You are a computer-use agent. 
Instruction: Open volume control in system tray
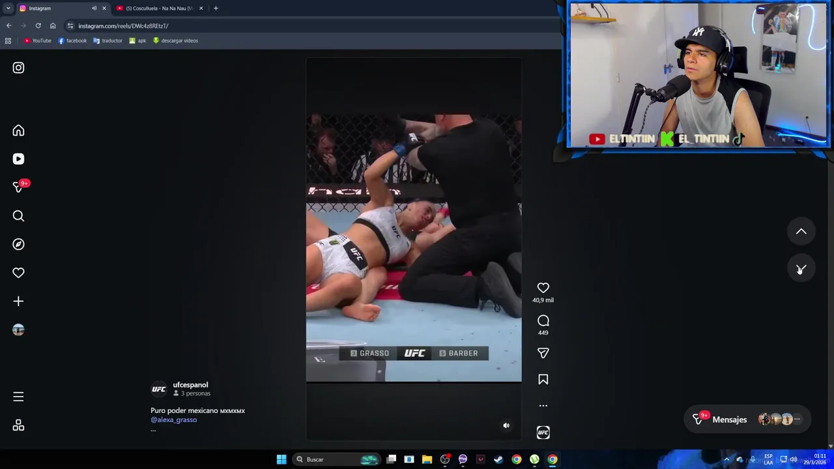tap(794, 459)
